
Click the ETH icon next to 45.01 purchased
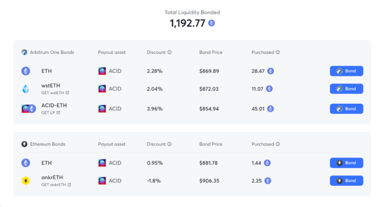coord(270,109)
